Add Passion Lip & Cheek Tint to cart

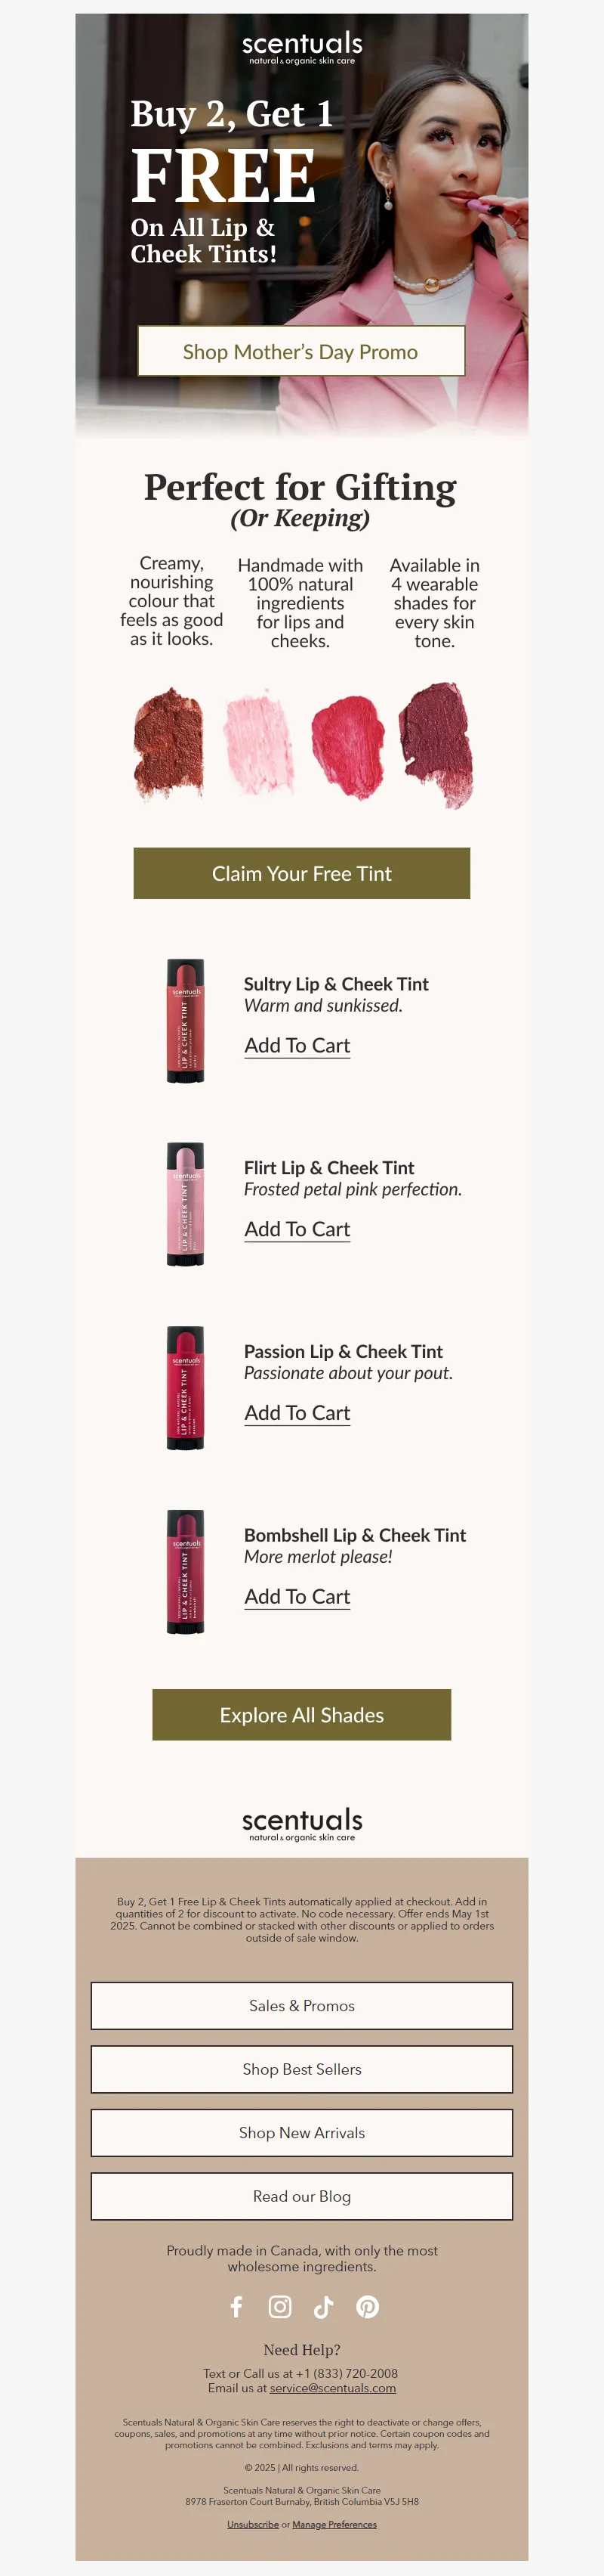[297, 1413]
